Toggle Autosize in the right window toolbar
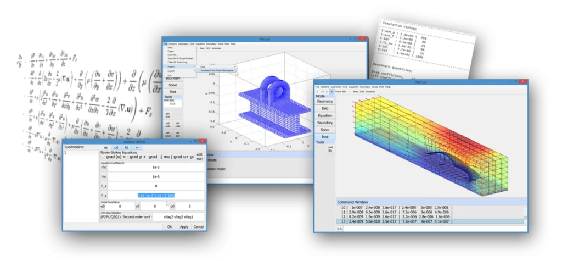Screen dimensions: 562x261 click(x=374, y=91)
